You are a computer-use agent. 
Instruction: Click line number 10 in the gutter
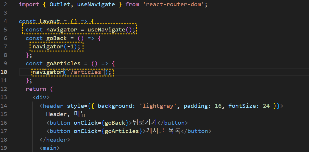pyautogui.click(x=4, y=72)
